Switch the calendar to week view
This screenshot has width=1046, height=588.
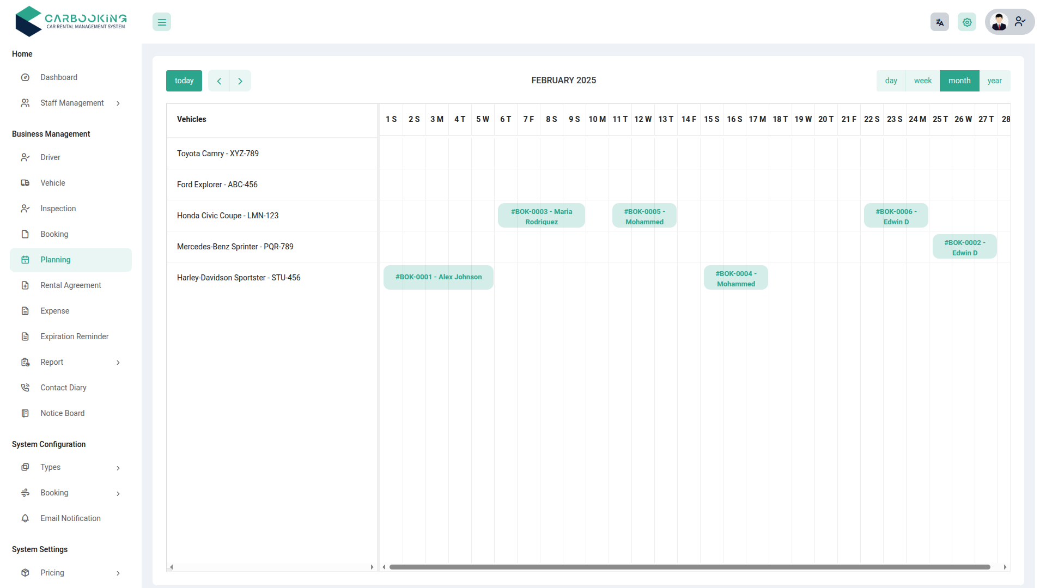pos(923,81)
